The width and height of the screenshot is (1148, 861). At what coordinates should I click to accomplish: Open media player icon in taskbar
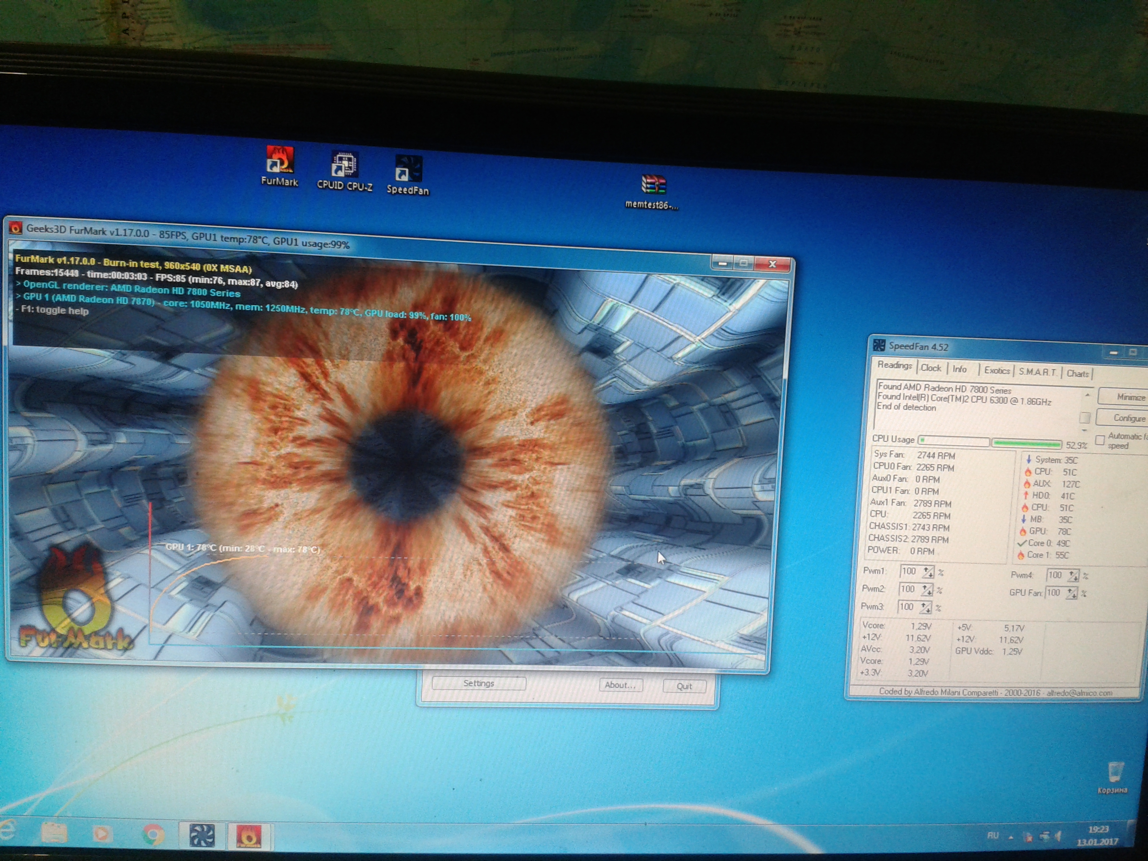[102, 833]
